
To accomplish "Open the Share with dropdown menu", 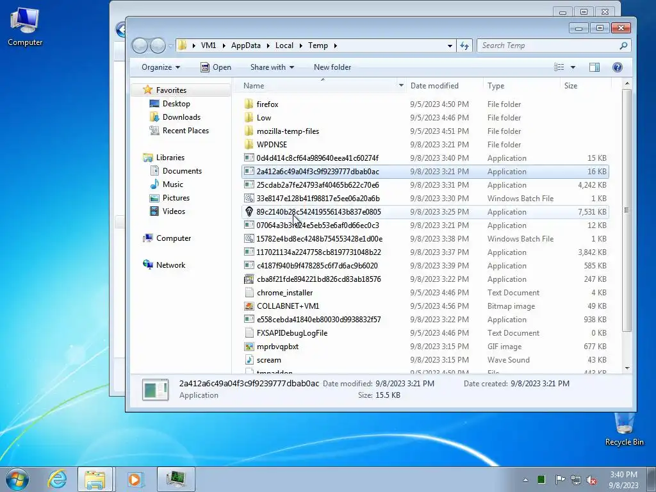I will tap(272, 67).
